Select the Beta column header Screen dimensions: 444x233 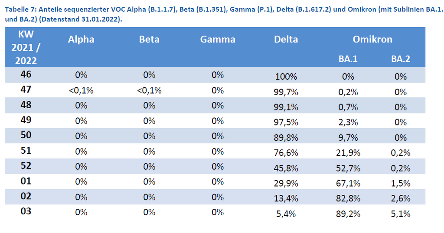149,39
